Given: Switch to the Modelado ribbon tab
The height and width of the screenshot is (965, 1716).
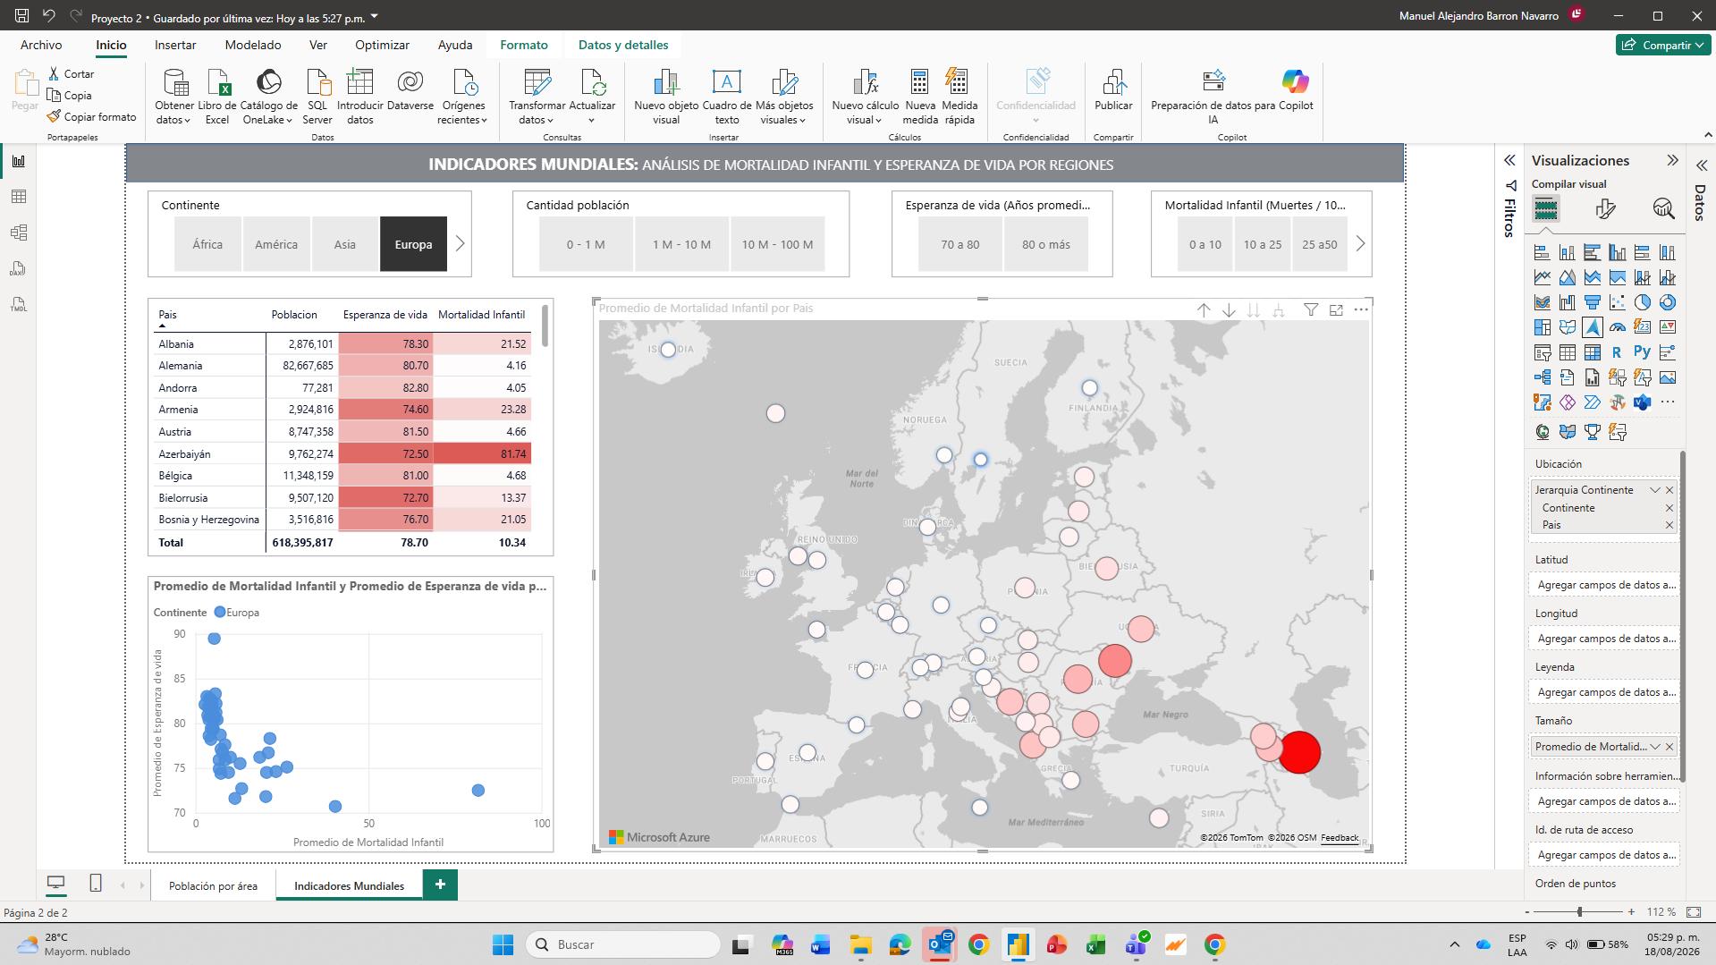Looking at the screenshot, I should click(x=253, y=45).
